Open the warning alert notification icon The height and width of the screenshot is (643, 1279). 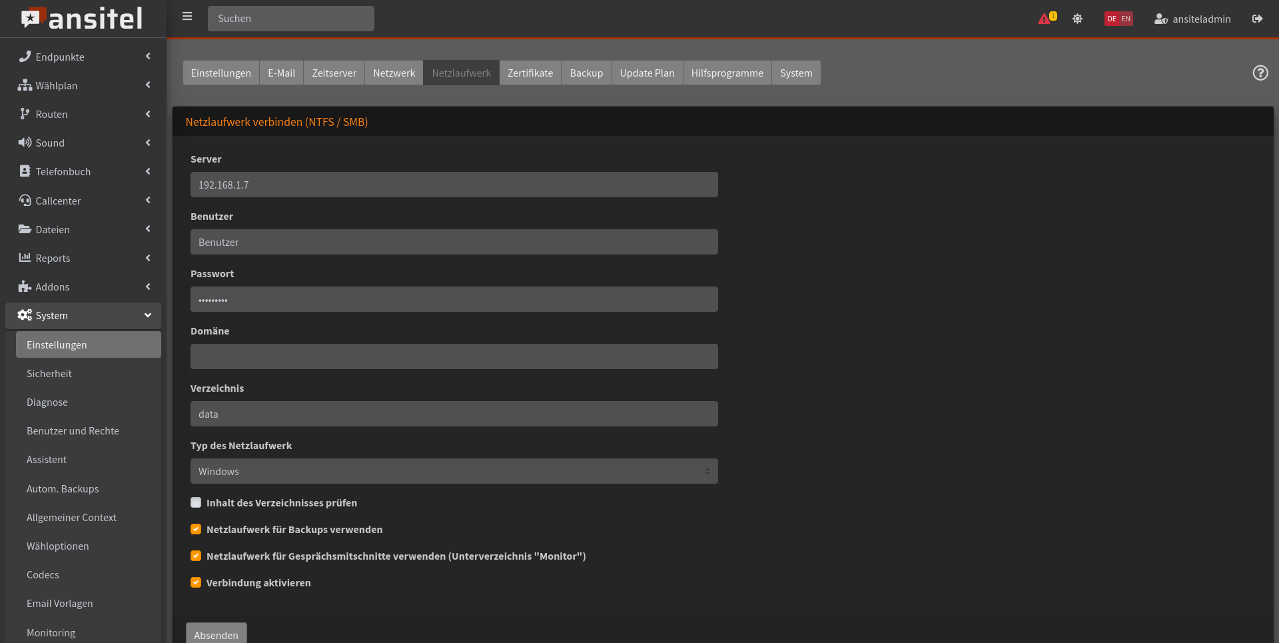point(1045,19)
